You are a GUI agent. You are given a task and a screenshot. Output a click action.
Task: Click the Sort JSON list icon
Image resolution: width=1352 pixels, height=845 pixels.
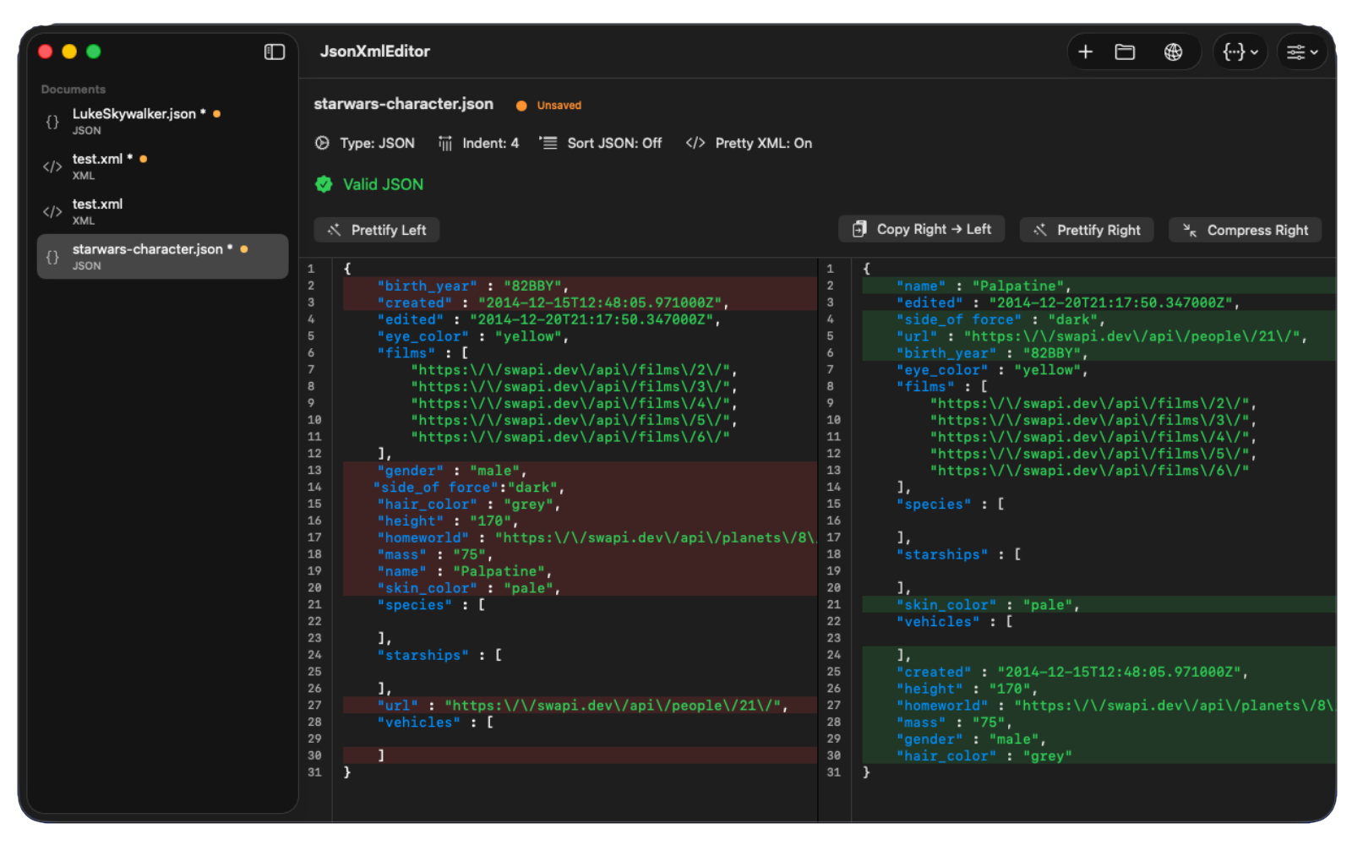point(548,143)
